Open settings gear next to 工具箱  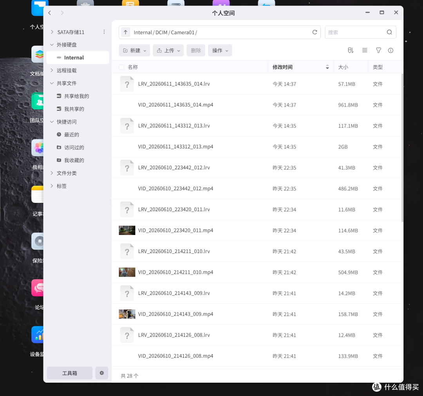[102, 373]
